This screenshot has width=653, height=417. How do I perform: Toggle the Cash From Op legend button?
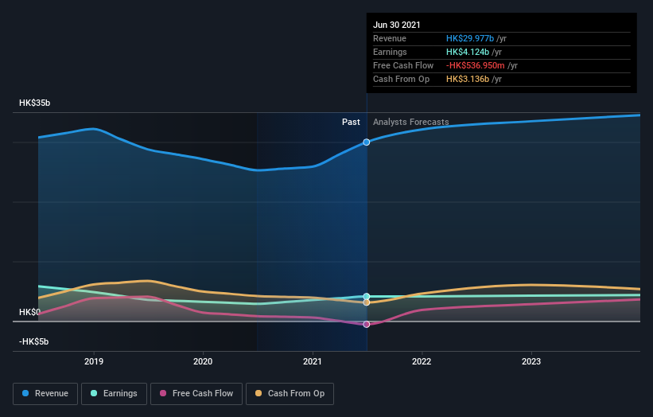coord(290,394)
